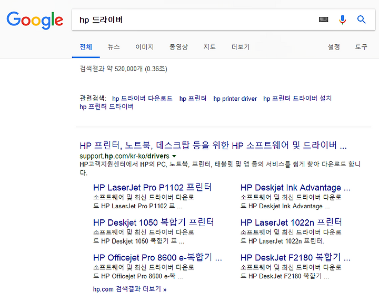Open HP DeskJet F2180 복합기 sitelink
This screenshot has width=379, height=300.
(295, 257)
